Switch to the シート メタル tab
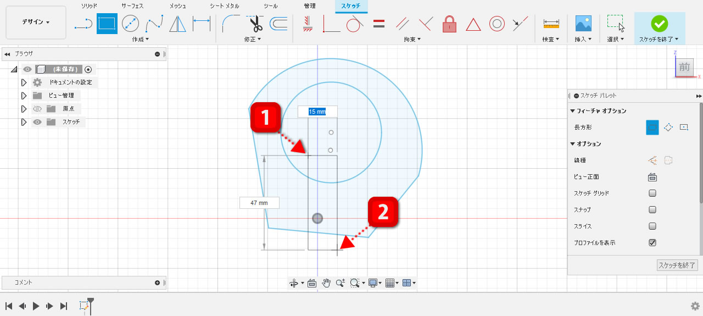Image resolution: width=703 pixels, height=316 pixels. click(x=224, y=6)
